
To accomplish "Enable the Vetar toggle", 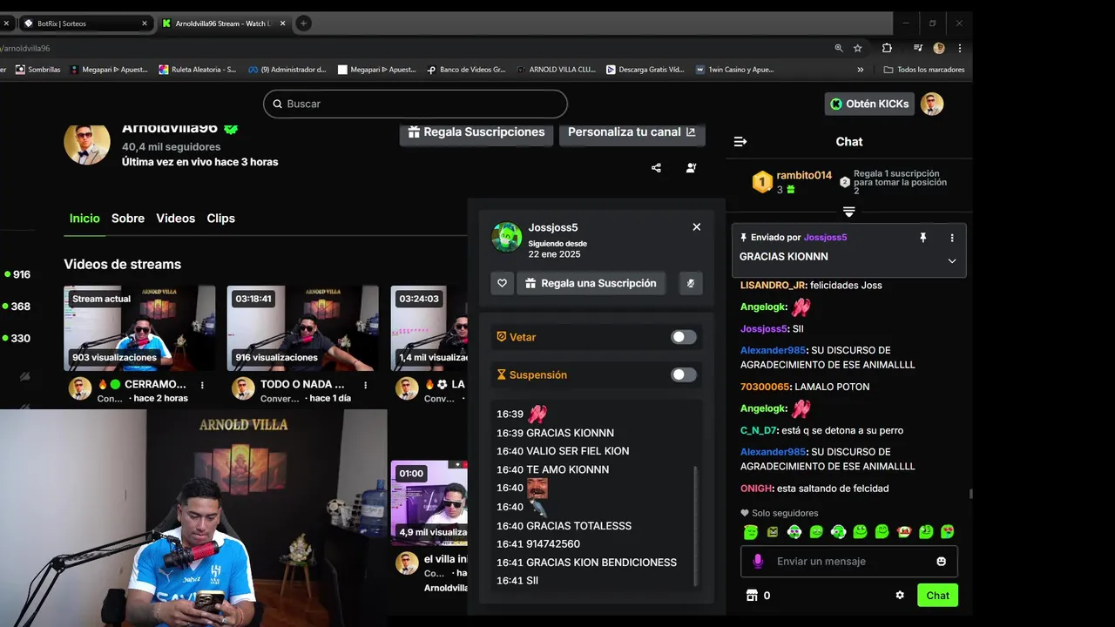I will click(x=684, y=337).
